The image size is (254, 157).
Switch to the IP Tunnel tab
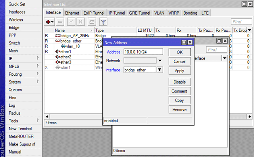point(117,13)
